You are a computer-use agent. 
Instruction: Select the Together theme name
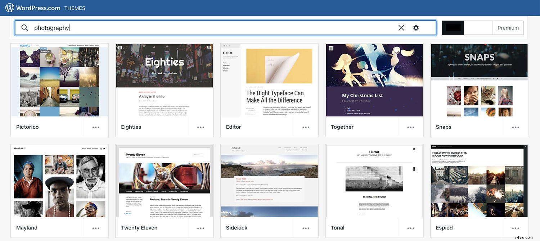tap(342, 127)
